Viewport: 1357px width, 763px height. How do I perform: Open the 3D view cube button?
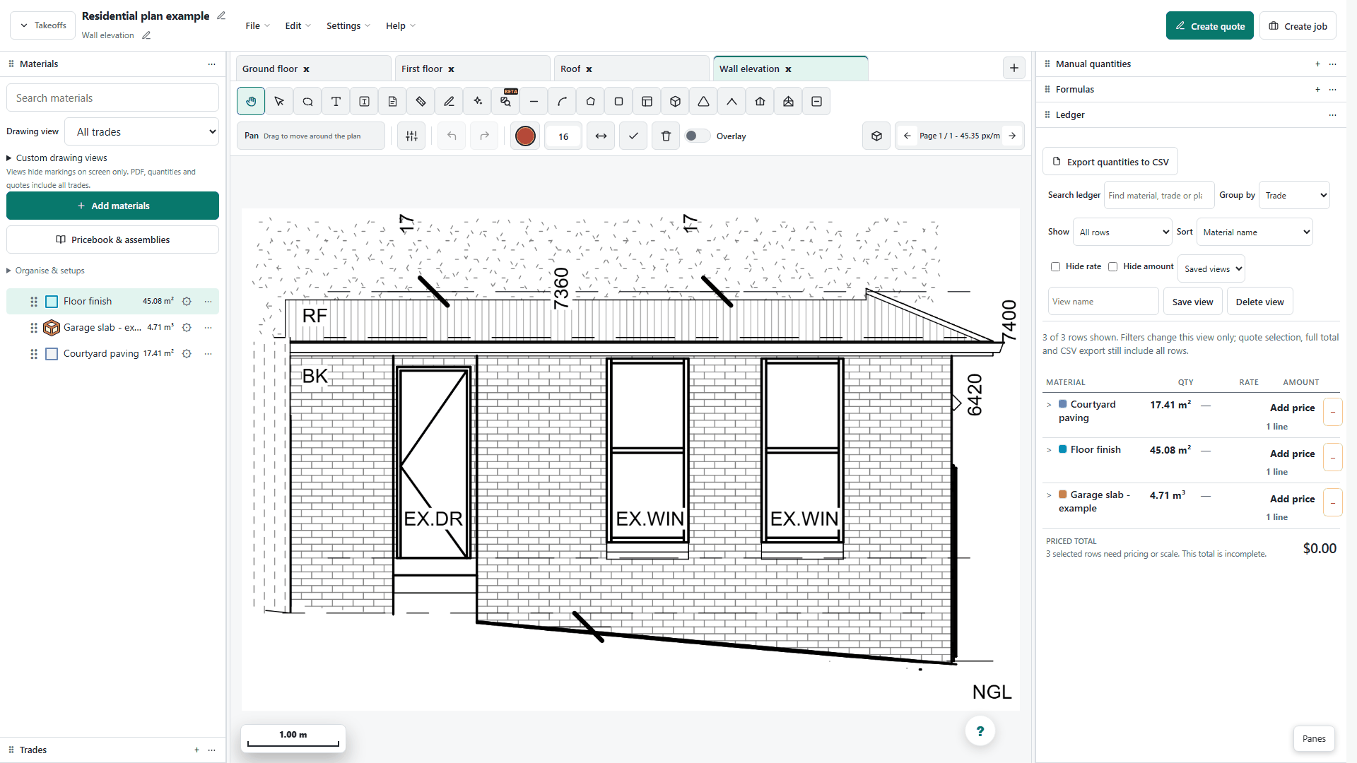tap(876, 136)
